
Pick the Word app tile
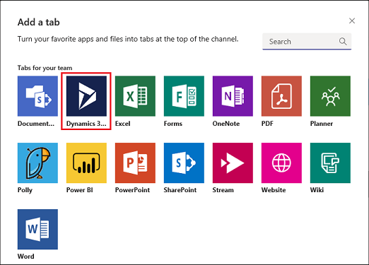[x=37, y=230]
